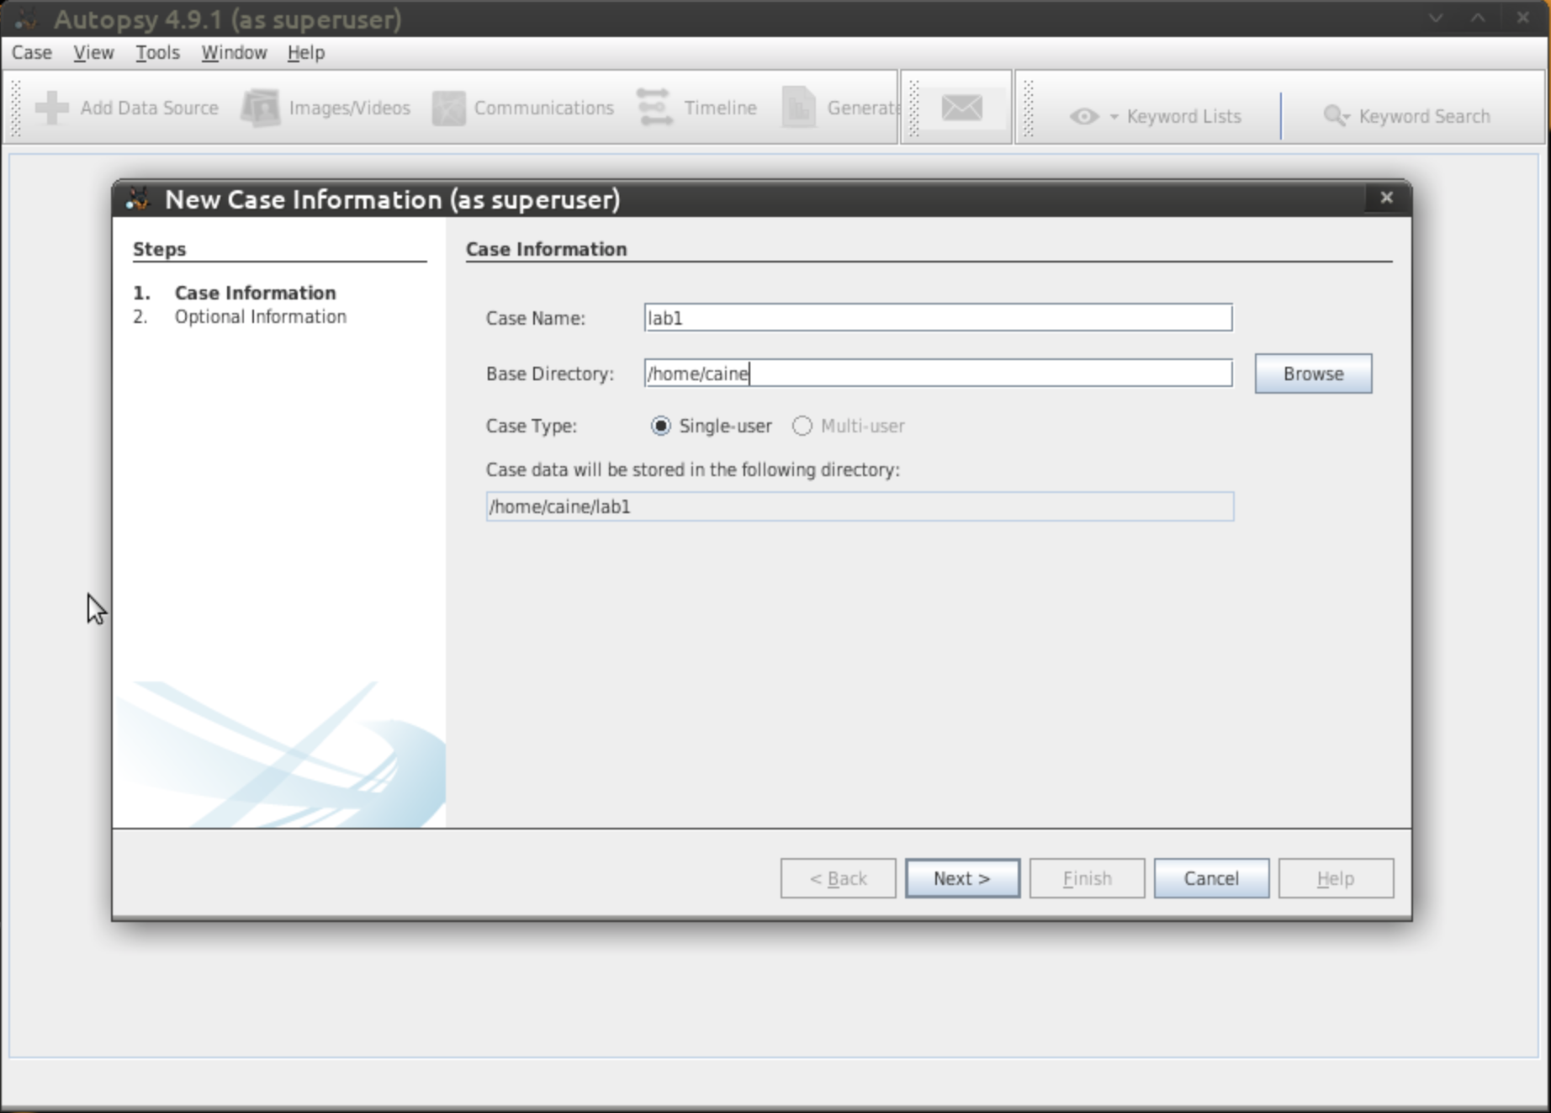Screen dimensions: 1551x1113
Task: Click the < Back button
Action: [838, 878]
